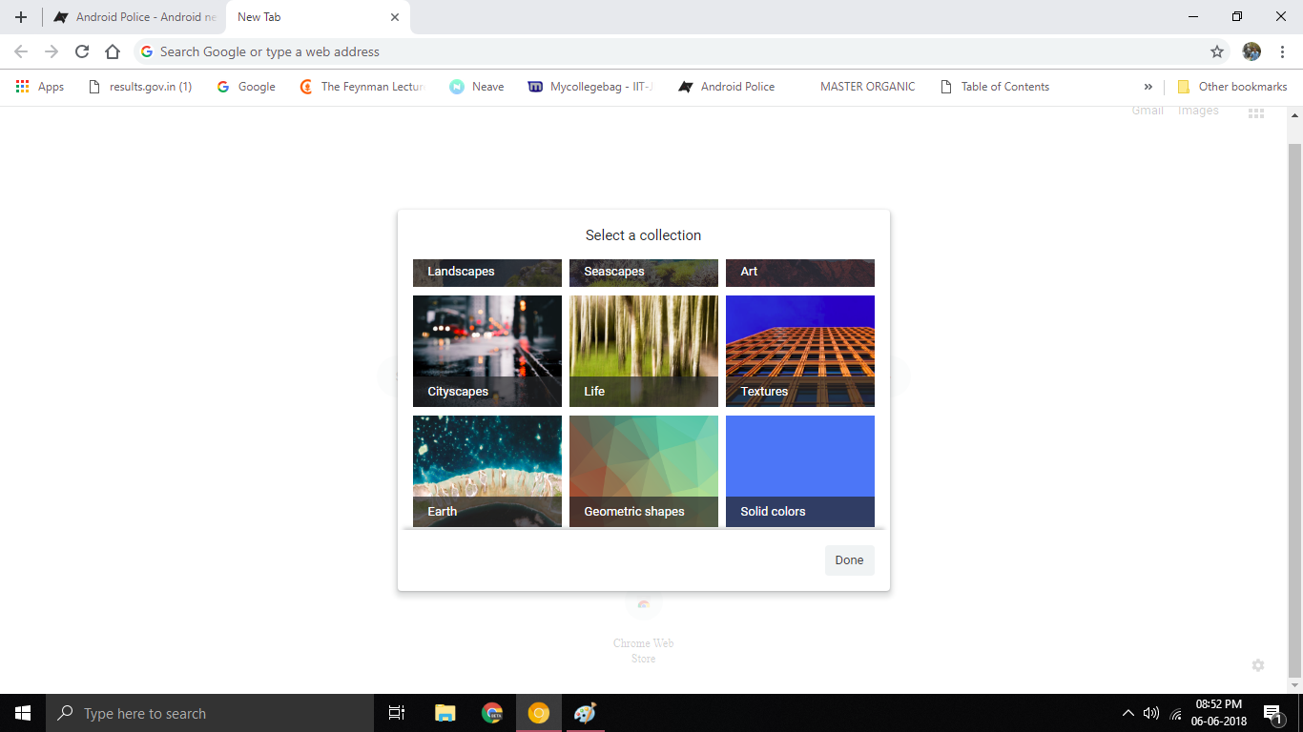Open the Action Center in system tray
The width and height of the screenshot is (1303, 732).
(x=1272, y=713)
